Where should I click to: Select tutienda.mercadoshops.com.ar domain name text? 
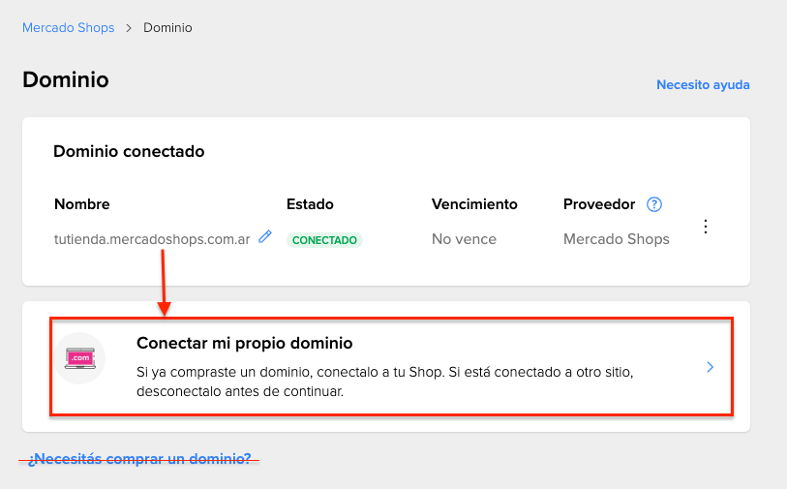(152, 239)
